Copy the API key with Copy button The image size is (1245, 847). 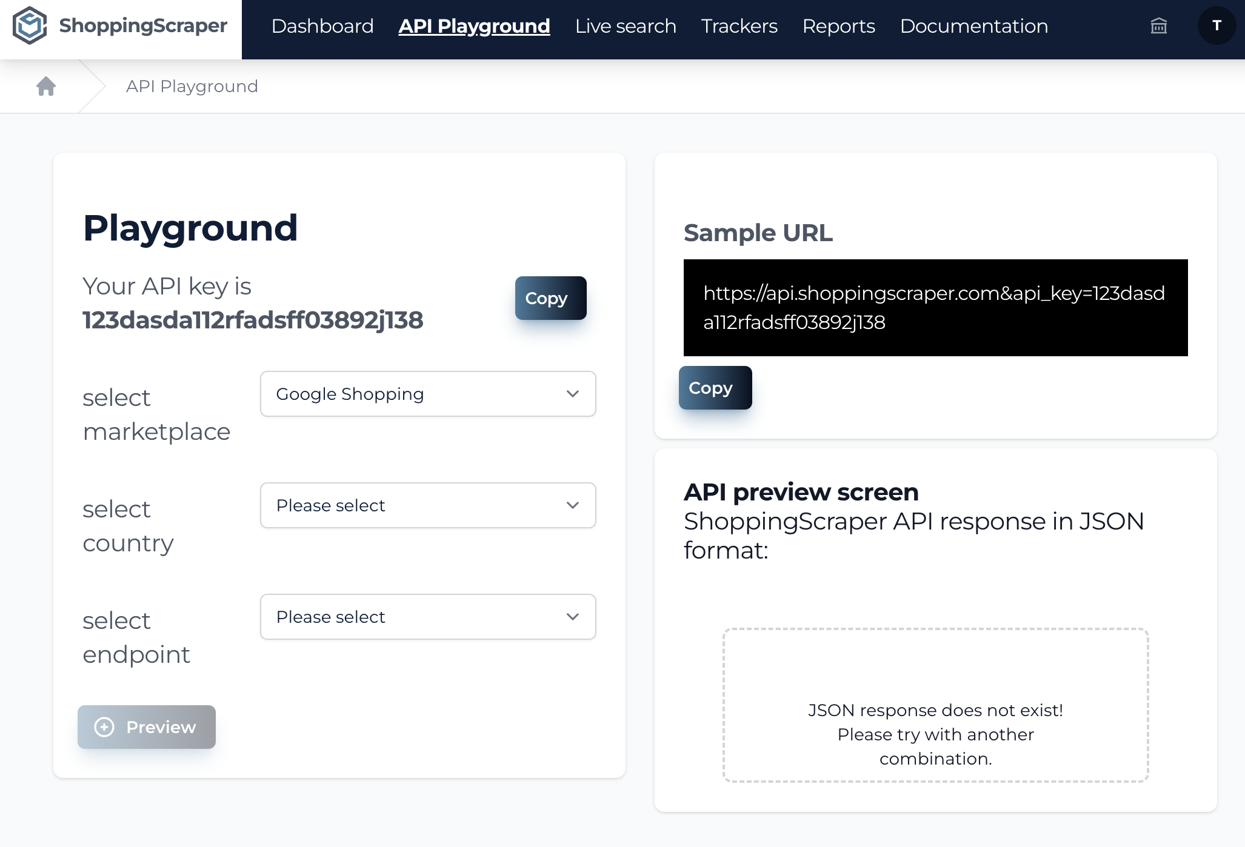point(550,298)
